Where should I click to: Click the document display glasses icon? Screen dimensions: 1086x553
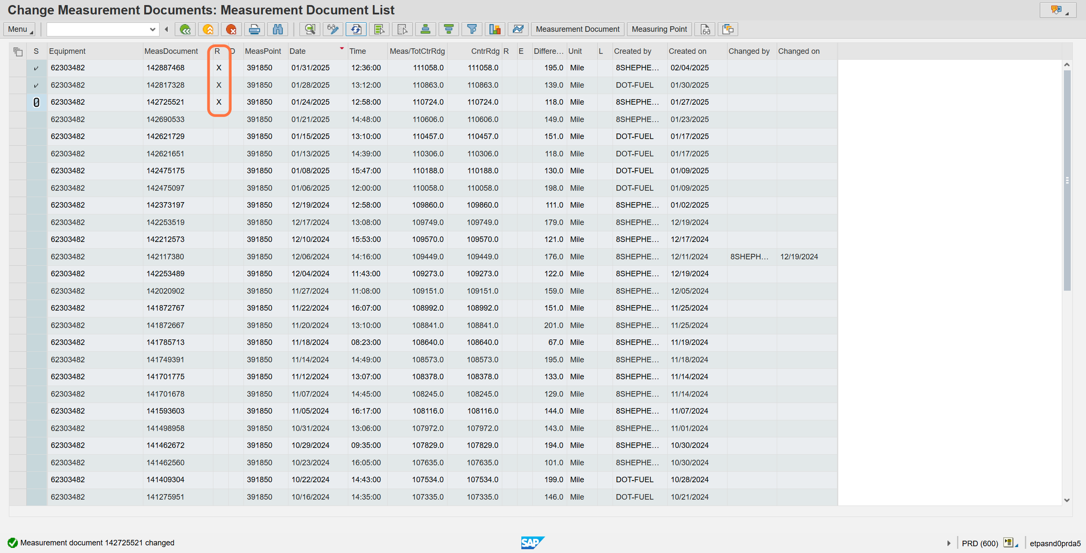coord(705,29)
